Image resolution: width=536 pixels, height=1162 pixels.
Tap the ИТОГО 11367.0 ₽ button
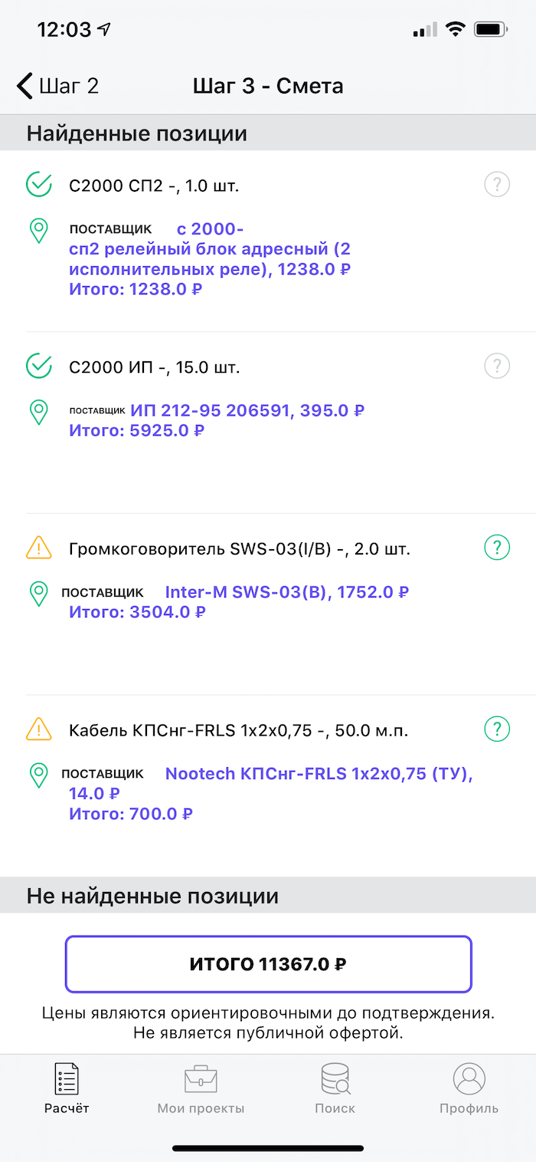(x=268, y=964)
